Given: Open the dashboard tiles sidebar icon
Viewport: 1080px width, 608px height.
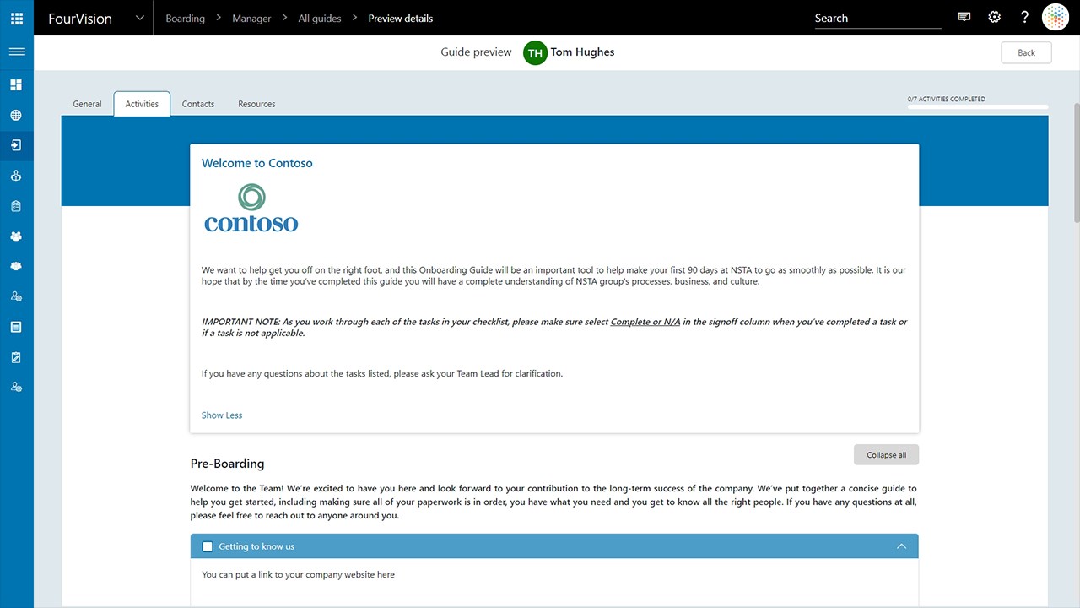Looking at the screenshot, I should click(16, 85).
